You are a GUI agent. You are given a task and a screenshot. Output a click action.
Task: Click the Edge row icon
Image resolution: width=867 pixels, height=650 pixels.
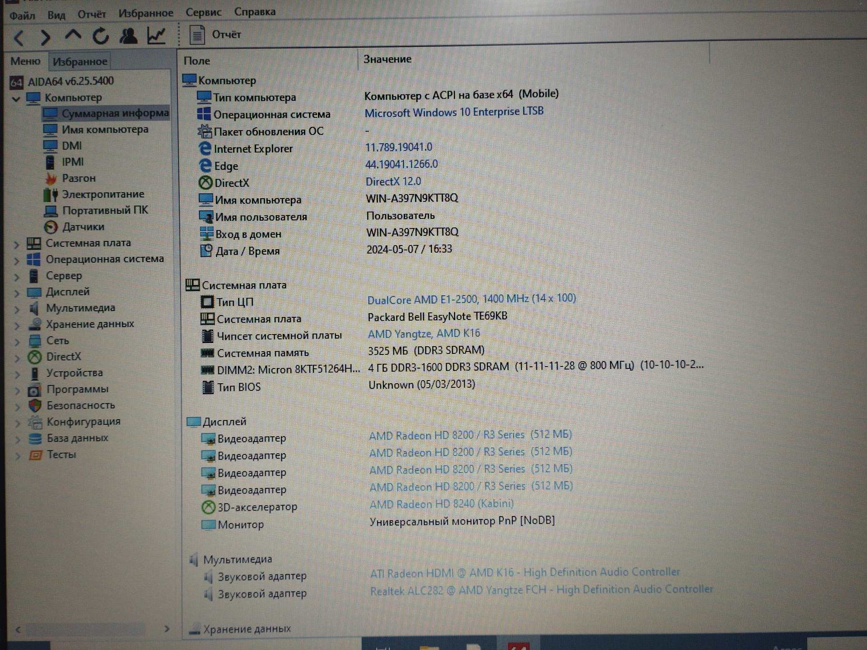click(x=205, y=166)
